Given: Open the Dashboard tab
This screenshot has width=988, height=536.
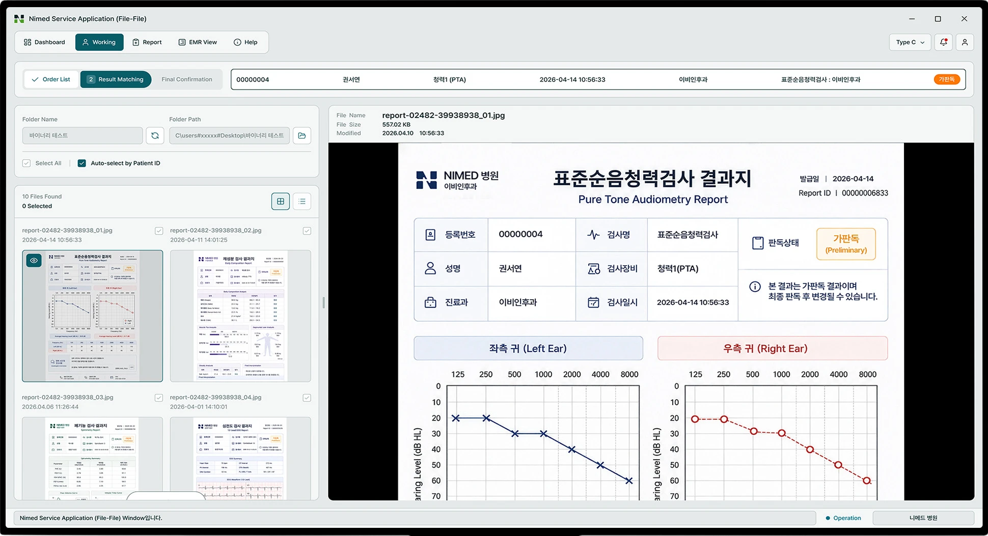Looking at the screenshot, I should (x=44, y=42).
